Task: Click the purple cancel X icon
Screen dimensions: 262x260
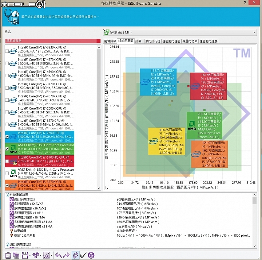Action: click(x=91, y=255)
